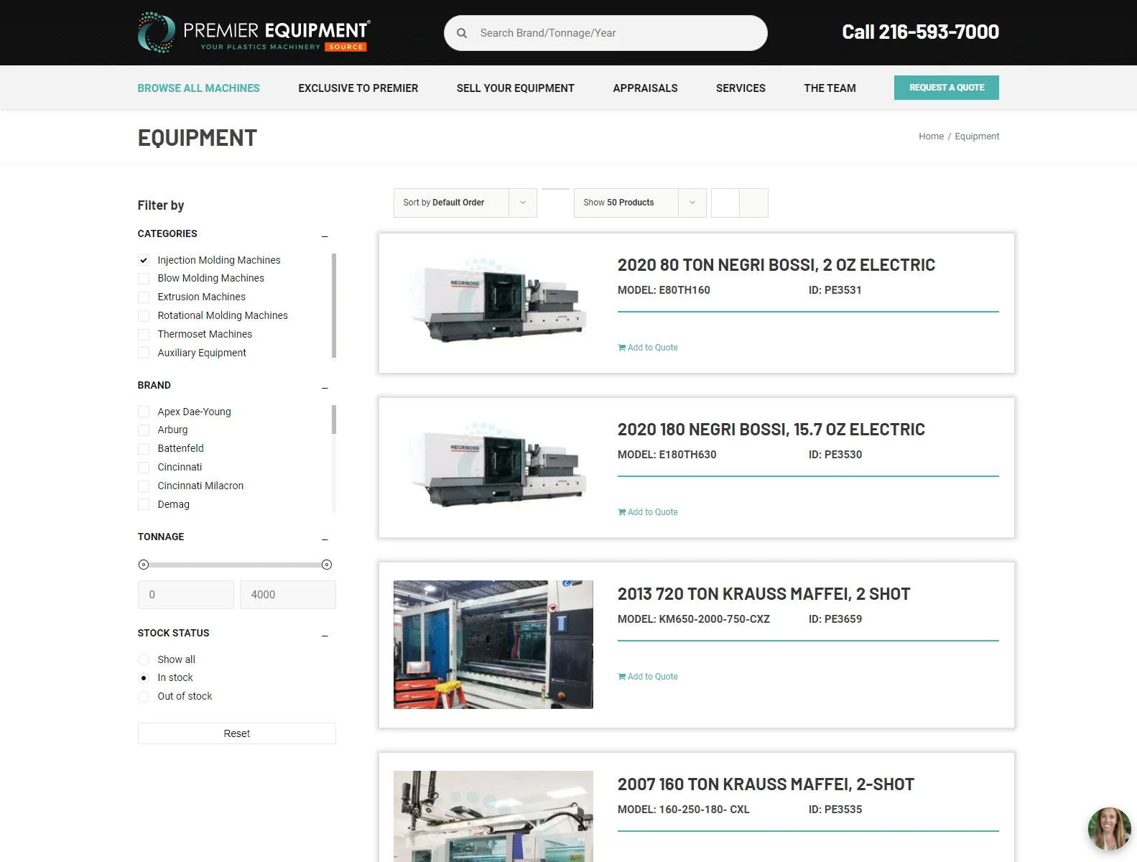
Task: Check the Cincinnati Milacron brand filter
Action: coord(144,486)
